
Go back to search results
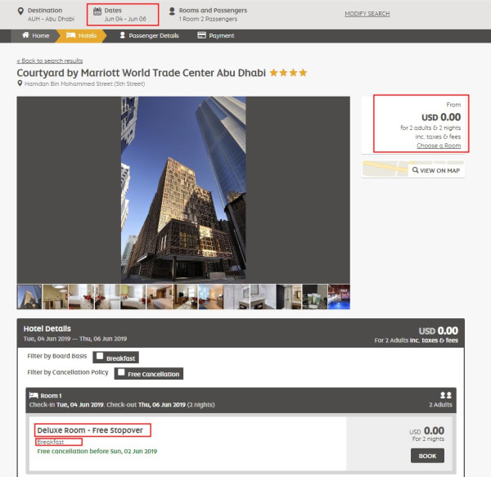click(49, 61)
